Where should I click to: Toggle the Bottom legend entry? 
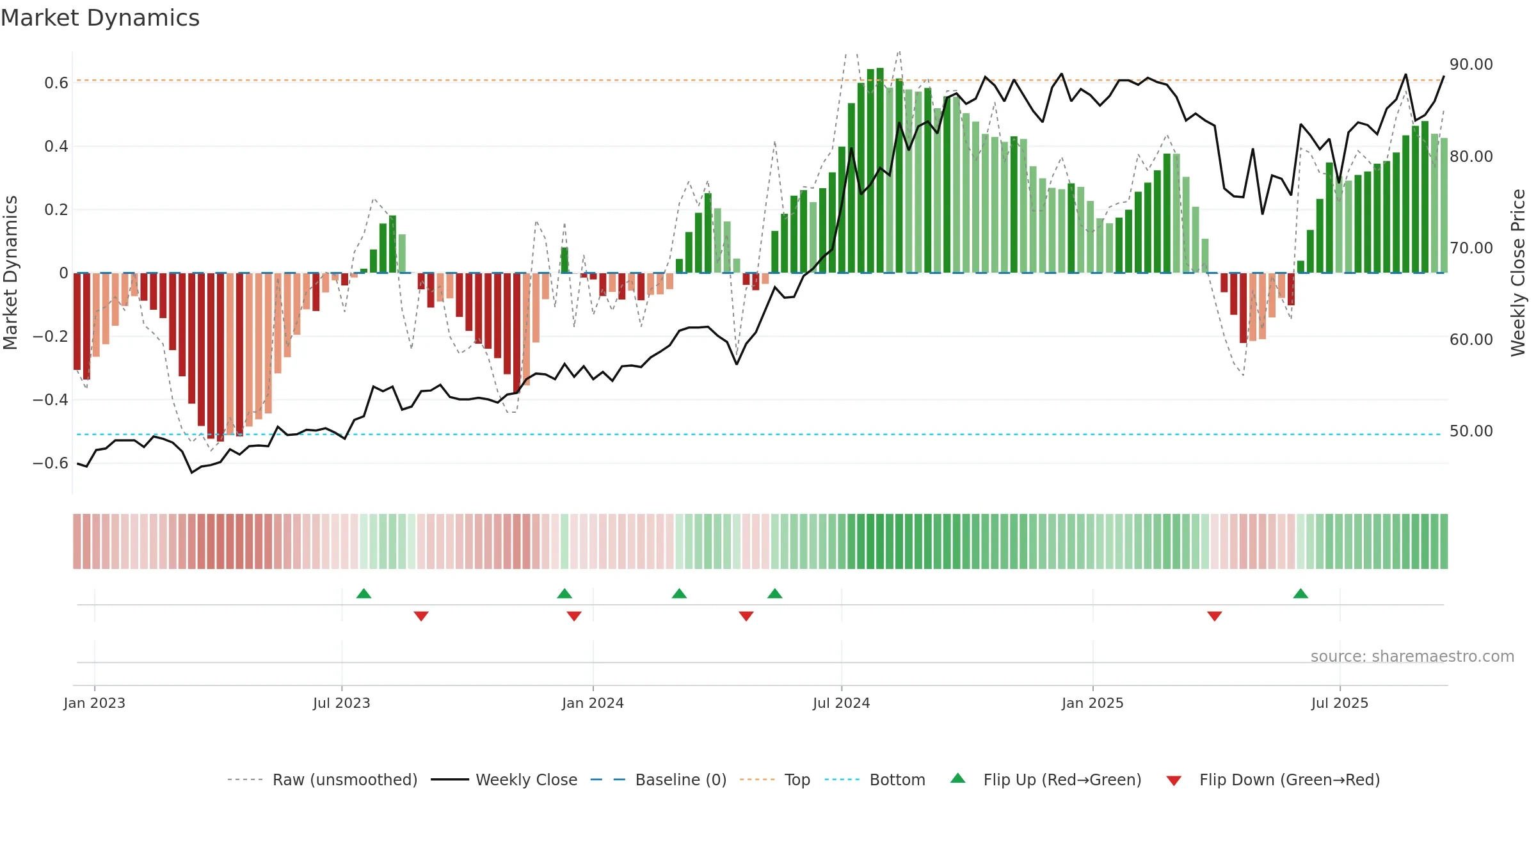(x=875, y=780)
